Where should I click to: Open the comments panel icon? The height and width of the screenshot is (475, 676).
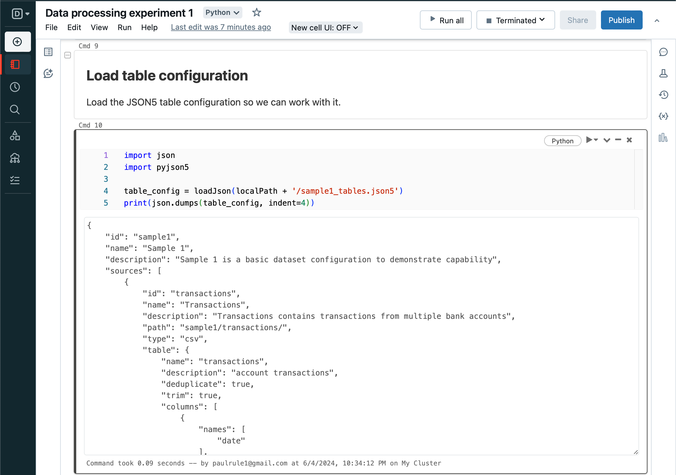(663, 52)
